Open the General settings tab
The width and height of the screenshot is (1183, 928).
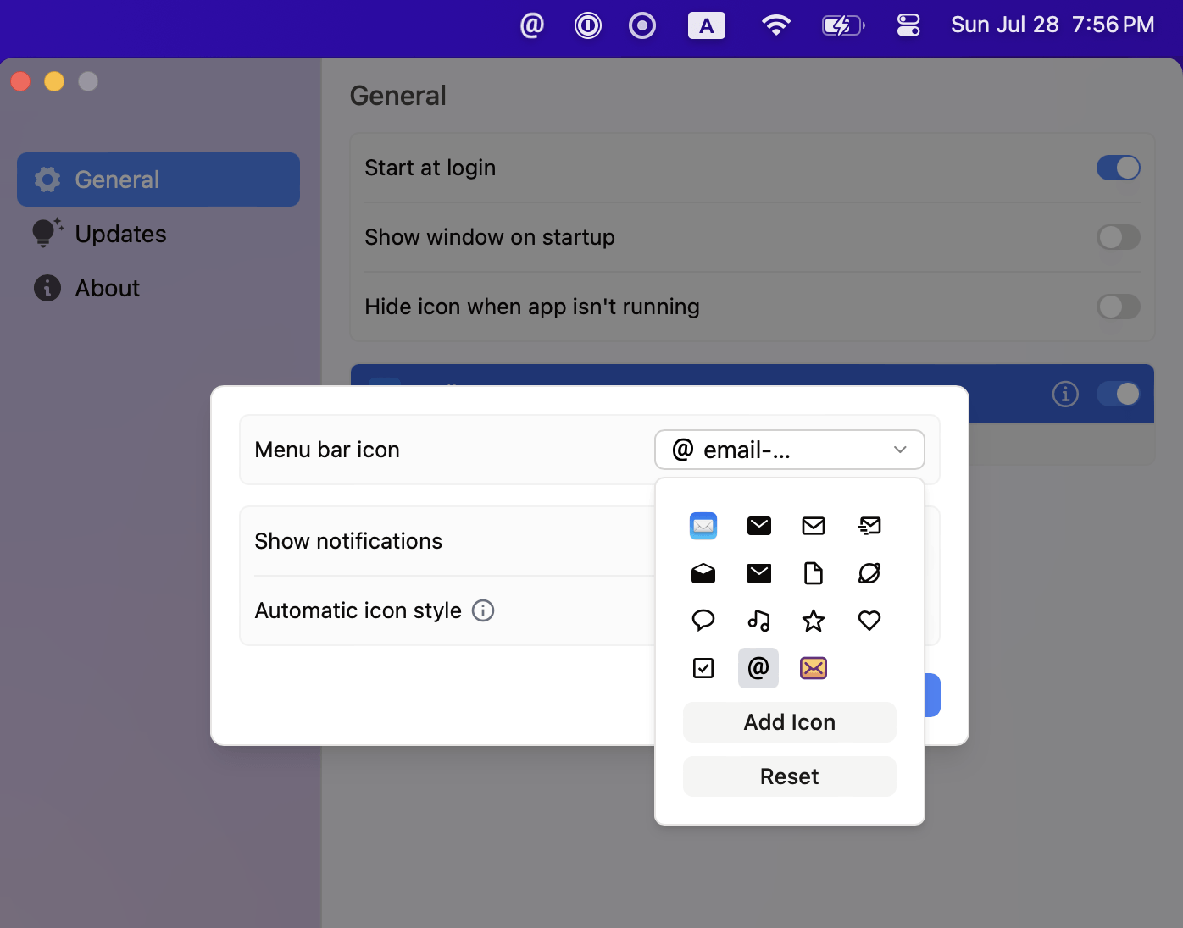tap(158, 180)
